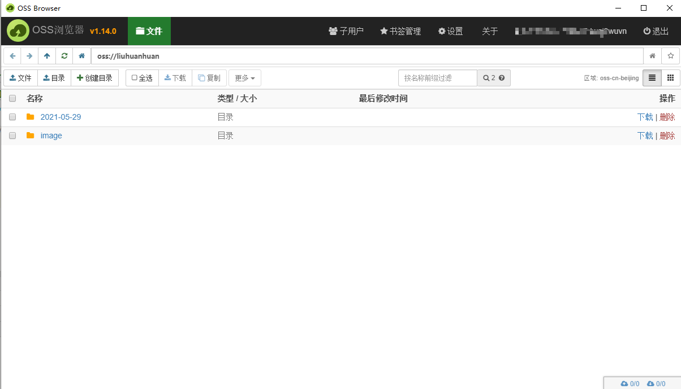Open the 关于 about dialog

point(490,31)
